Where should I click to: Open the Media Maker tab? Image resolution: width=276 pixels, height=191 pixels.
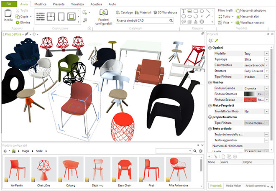pyautogui.click(x=233, y=186)
